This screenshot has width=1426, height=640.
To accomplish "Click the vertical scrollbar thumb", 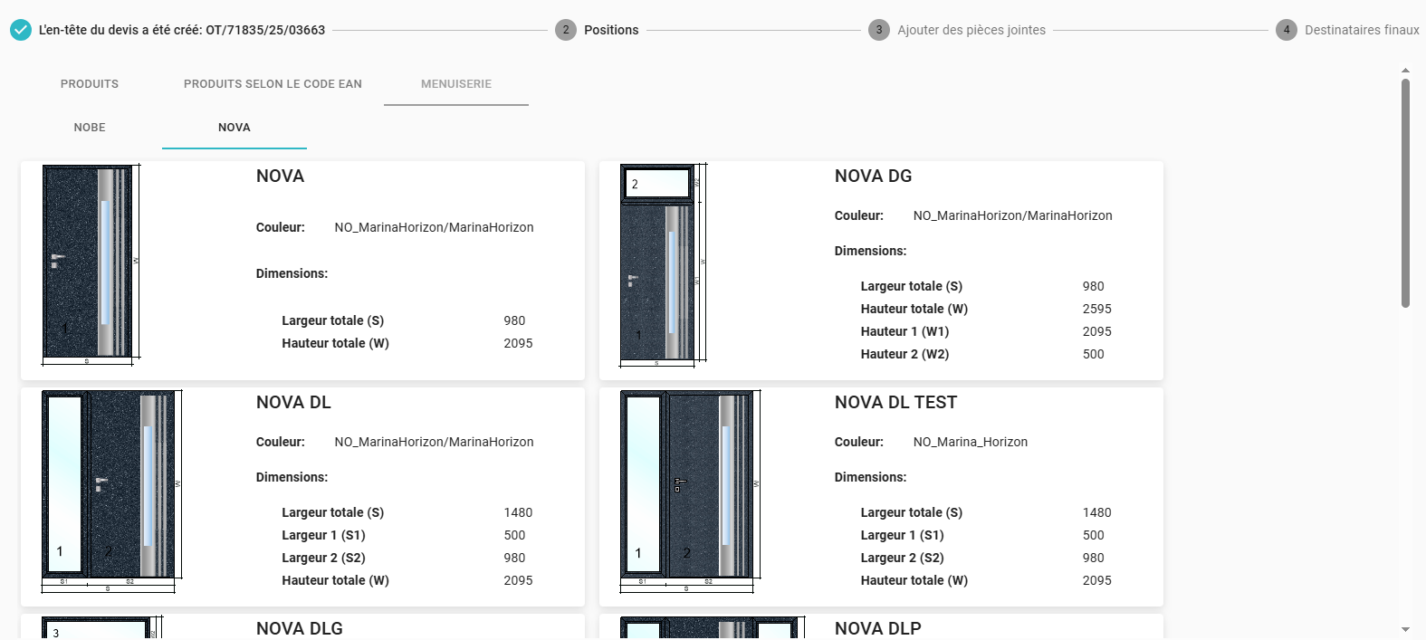I will [1405, 192].
